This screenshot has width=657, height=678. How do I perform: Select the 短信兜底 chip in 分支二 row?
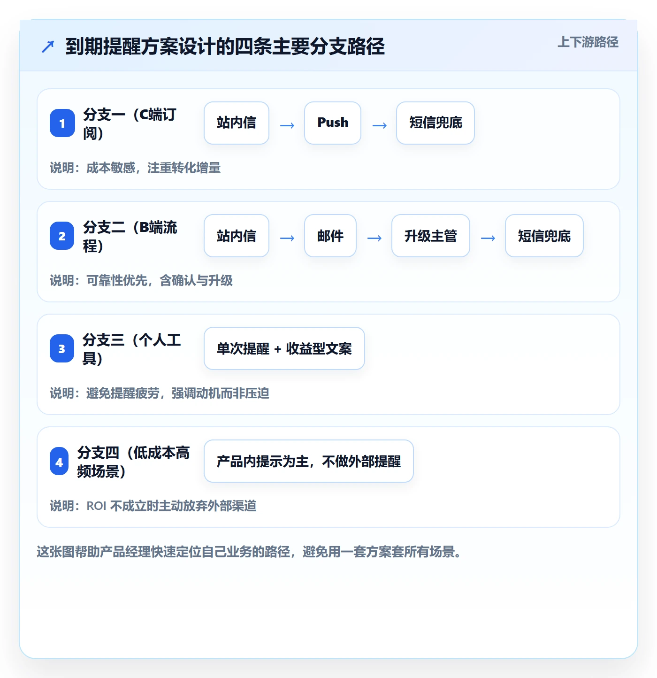coord(544,236)
